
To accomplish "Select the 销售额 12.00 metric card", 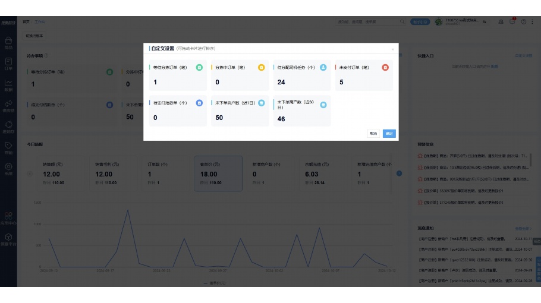I will click(x=61, y=173).
